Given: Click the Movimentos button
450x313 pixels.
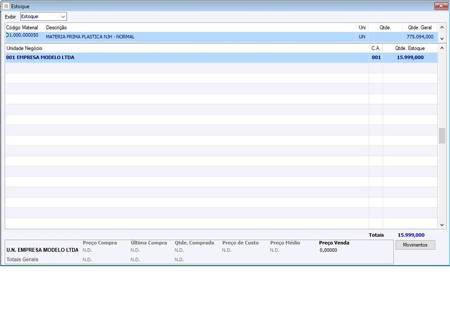Looking at the screenshot, I should (415, 245).
